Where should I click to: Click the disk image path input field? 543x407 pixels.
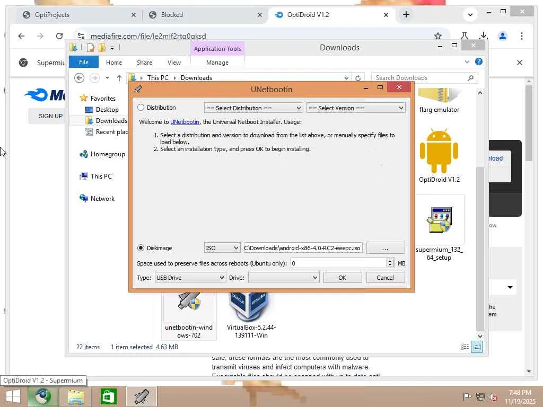point(303,248)
